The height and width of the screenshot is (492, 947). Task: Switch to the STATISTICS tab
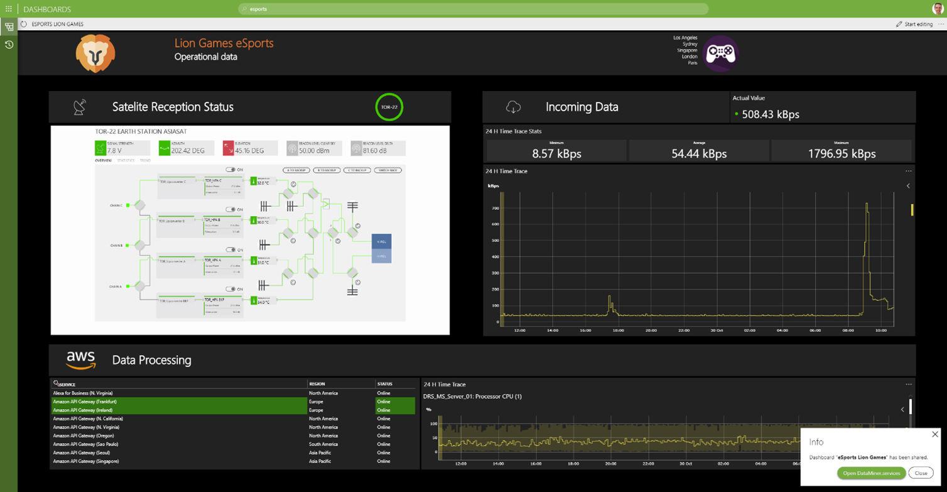click(126, 161)
